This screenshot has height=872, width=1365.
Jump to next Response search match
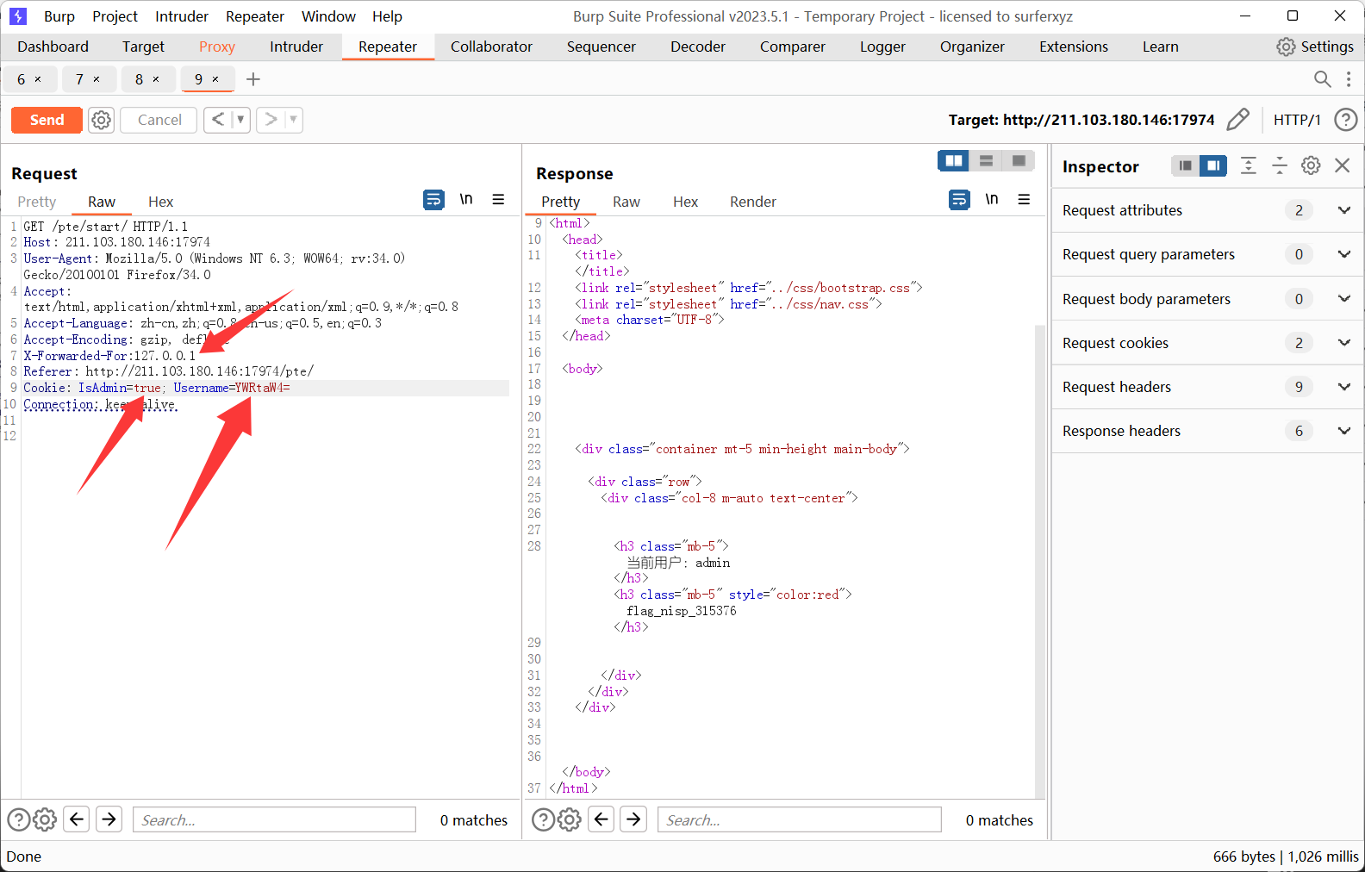[x=633, y=819]
